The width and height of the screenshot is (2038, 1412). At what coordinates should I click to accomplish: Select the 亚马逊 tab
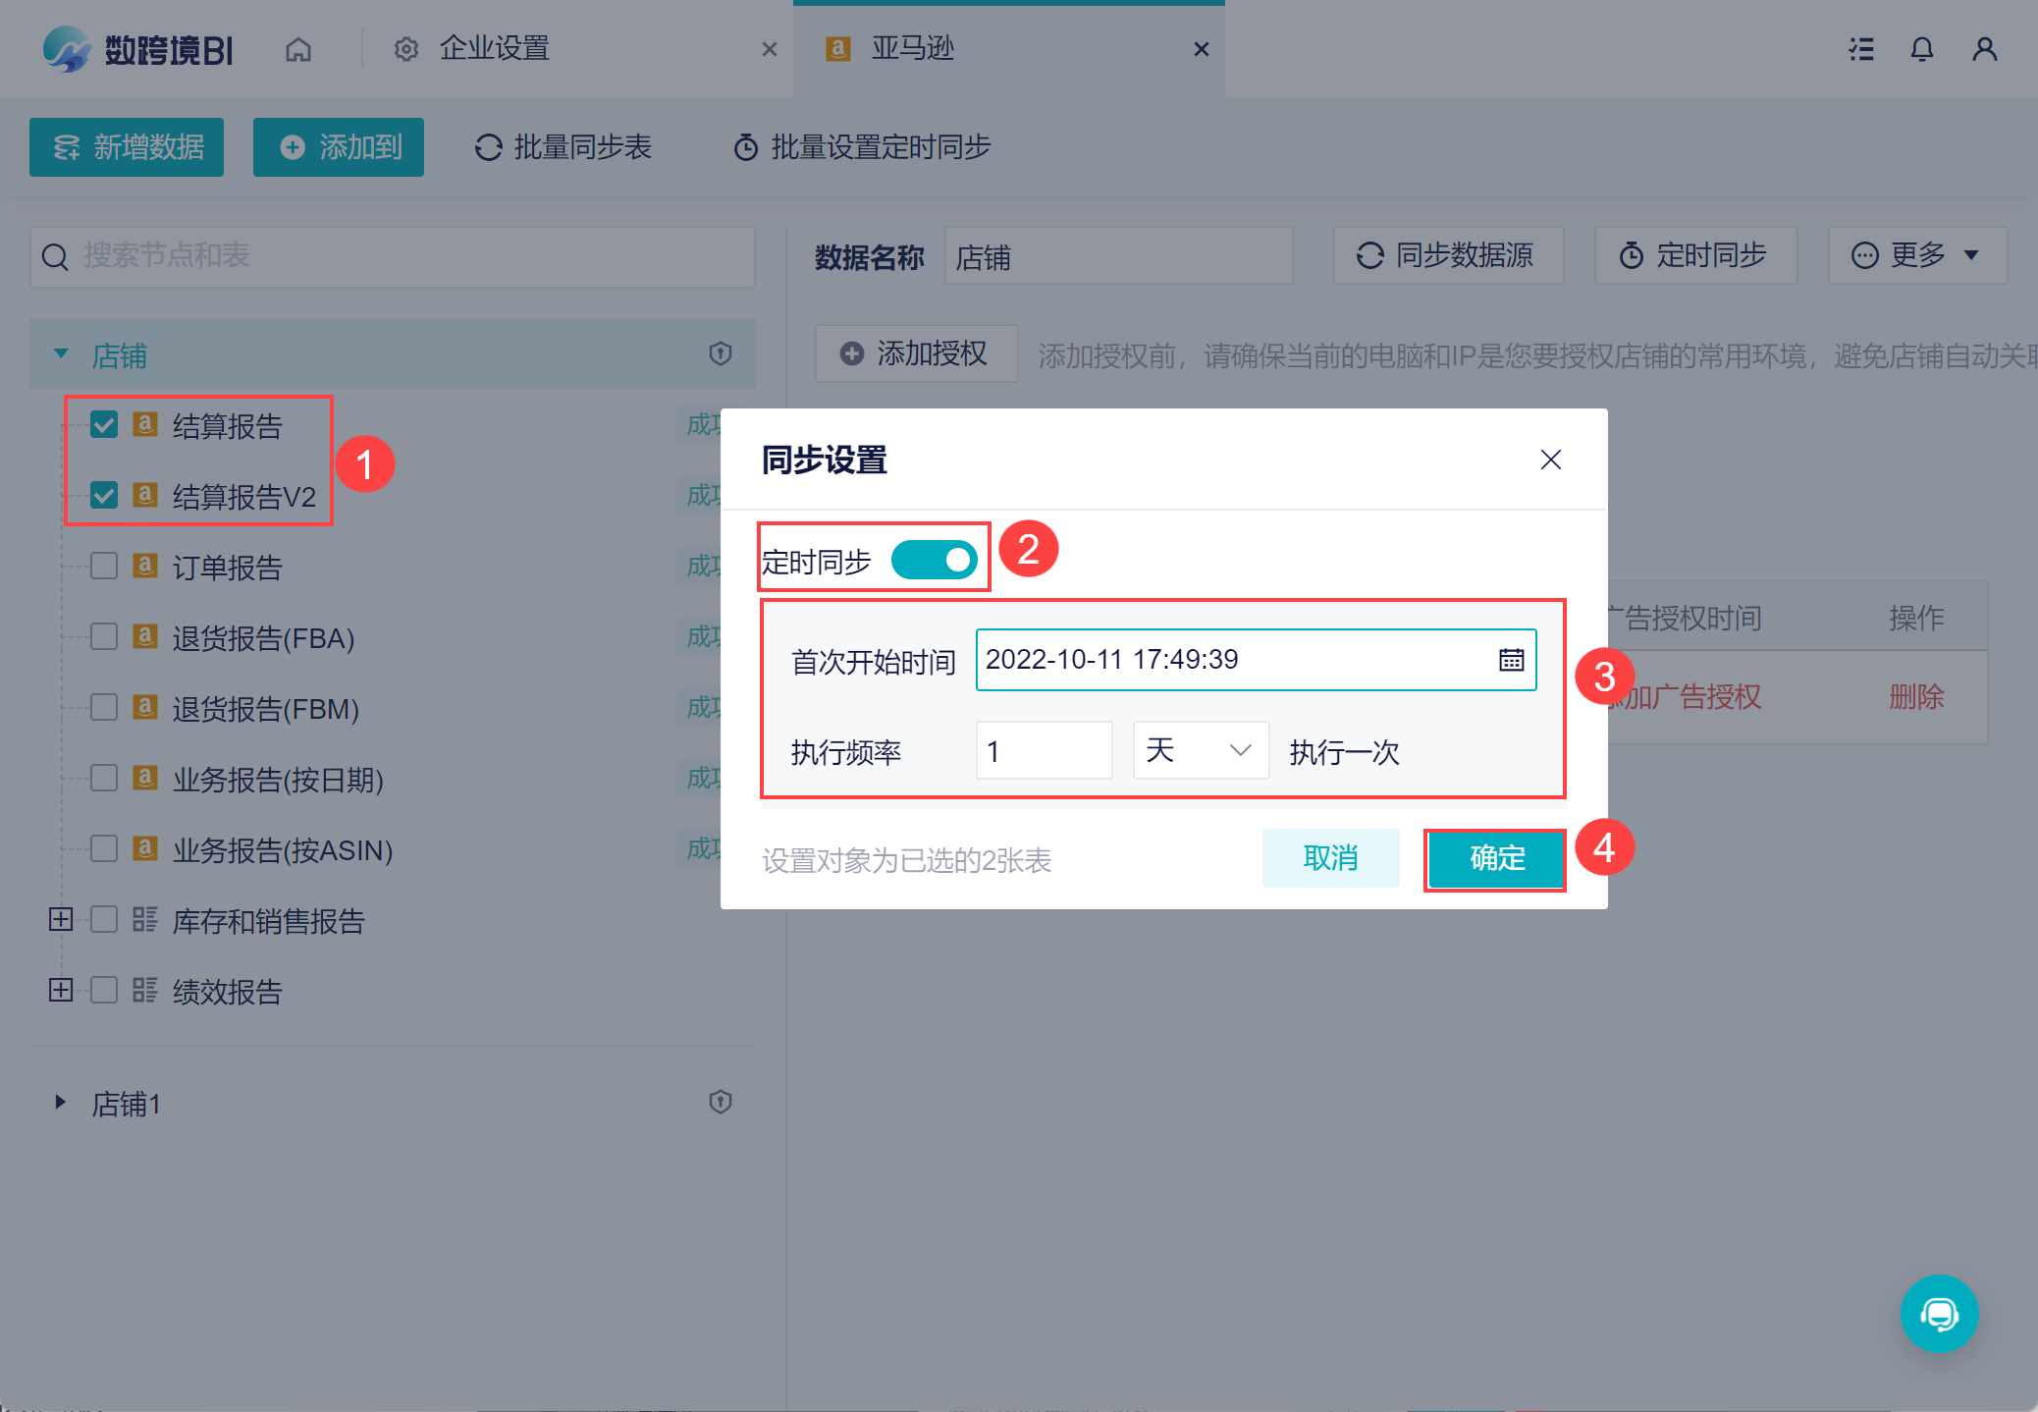point(913,49)
